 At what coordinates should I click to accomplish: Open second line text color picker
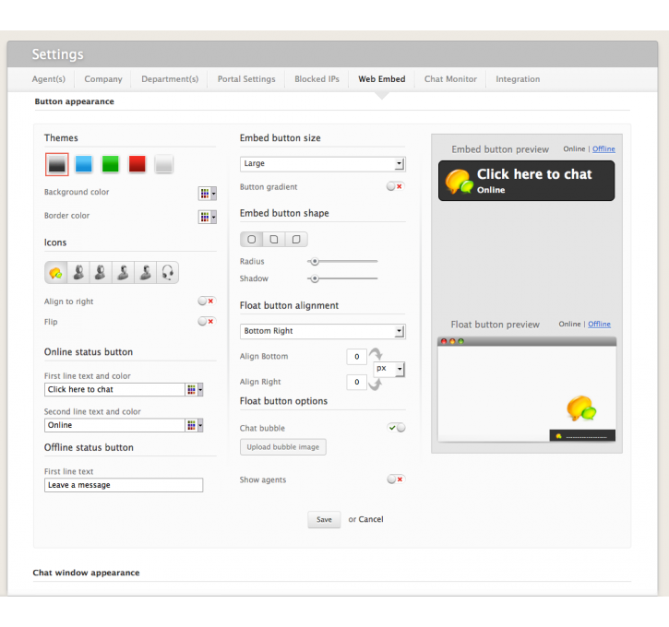[x=194, y=425]
